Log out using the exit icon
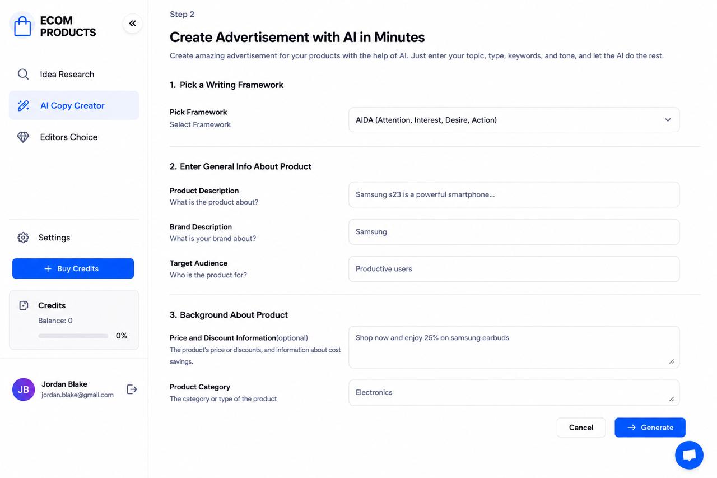 [132, 389]
